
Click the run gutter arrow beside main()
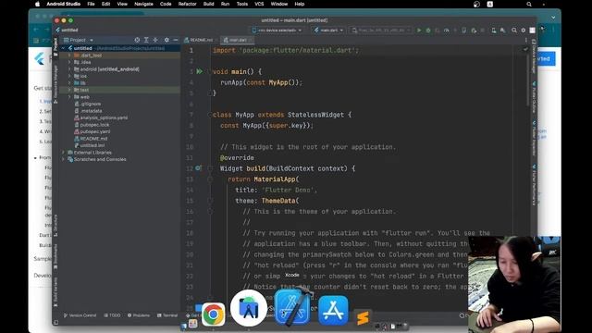point(200,71)
